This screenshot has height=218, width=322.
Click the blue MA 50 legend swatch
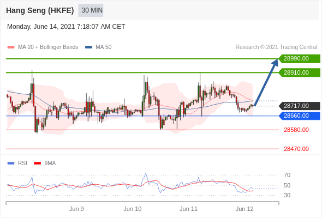coord(88,47)
